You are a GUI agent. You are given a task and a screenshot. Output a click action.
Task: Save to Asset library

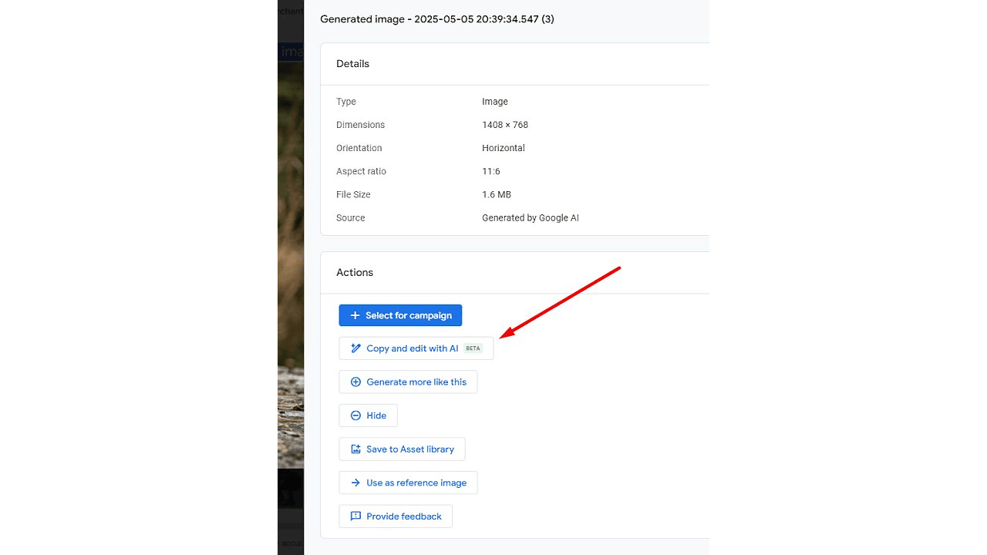402,449
